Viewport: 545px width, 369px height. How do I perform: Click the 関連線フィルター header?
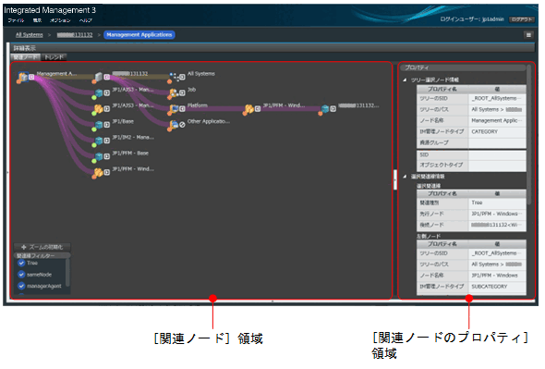click(x=42, y=256)
